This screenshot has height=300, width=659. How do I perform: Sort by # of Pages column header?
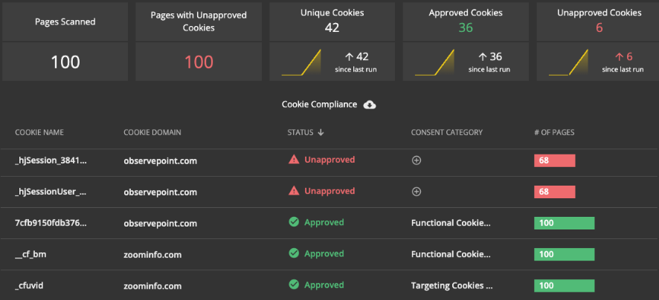(554, 133)
